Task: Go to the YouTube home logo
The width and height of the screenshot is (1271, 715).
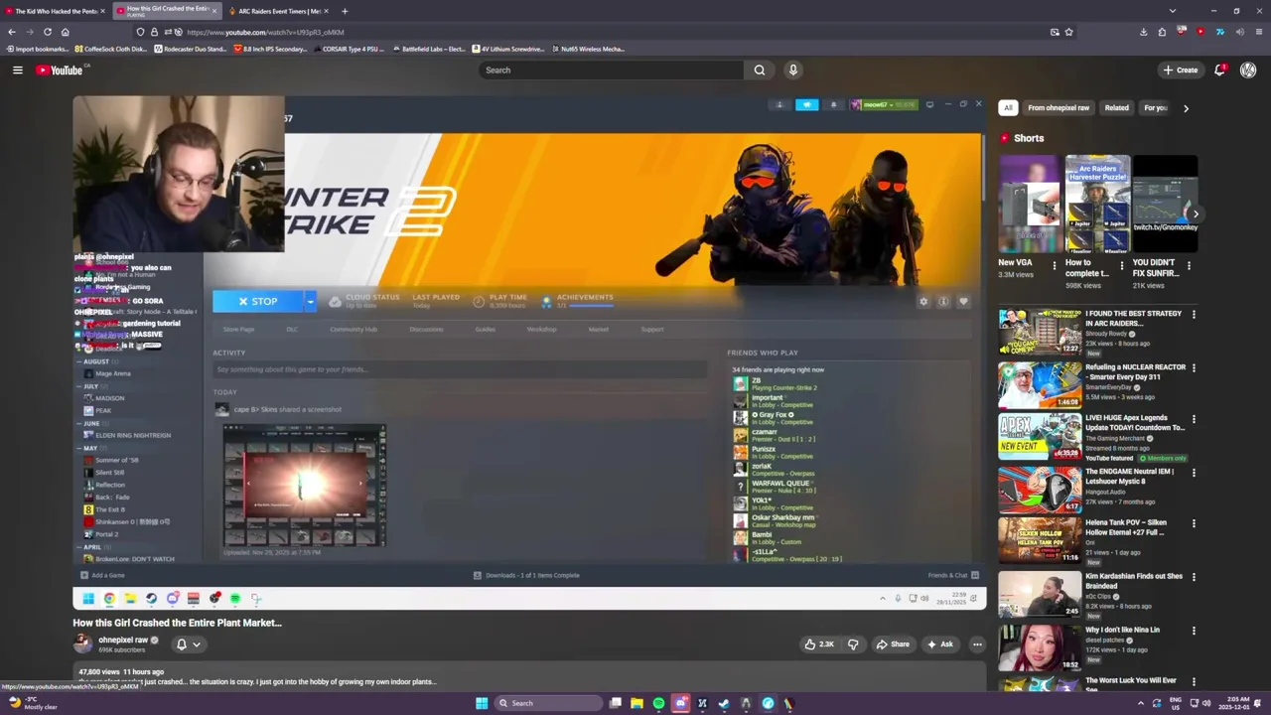Action: [60, 70]
